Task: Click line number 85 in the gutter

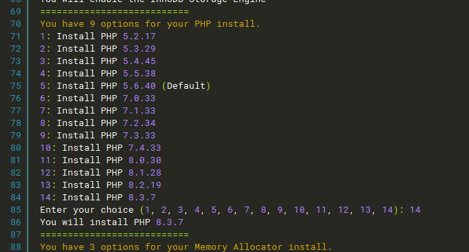Action: (16, 210)
